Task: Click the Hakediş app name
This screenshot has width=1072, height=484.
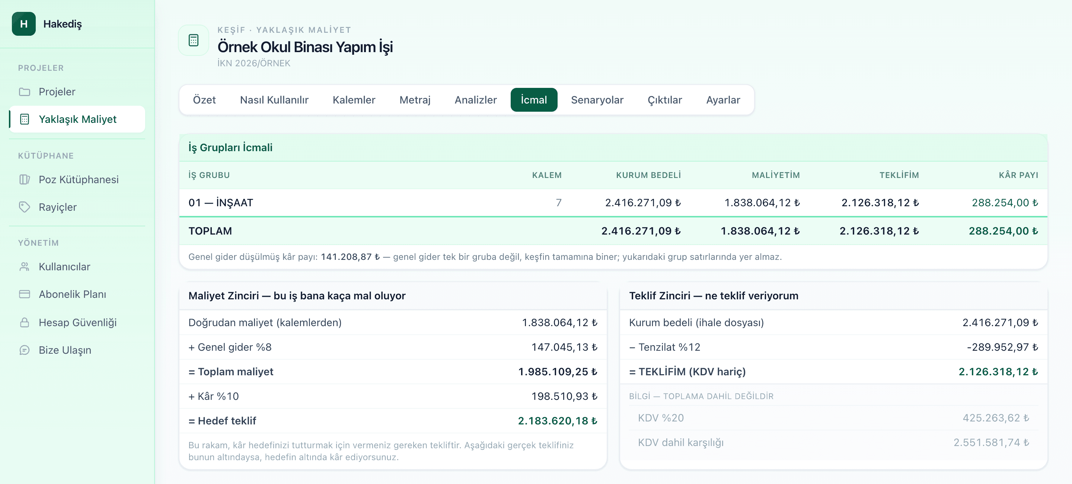Action: (63, 24)
